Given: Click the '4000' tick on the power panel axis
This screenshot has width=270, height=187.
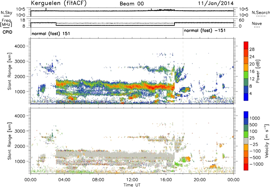Looking at the screenshot, I should coord(20,46).
